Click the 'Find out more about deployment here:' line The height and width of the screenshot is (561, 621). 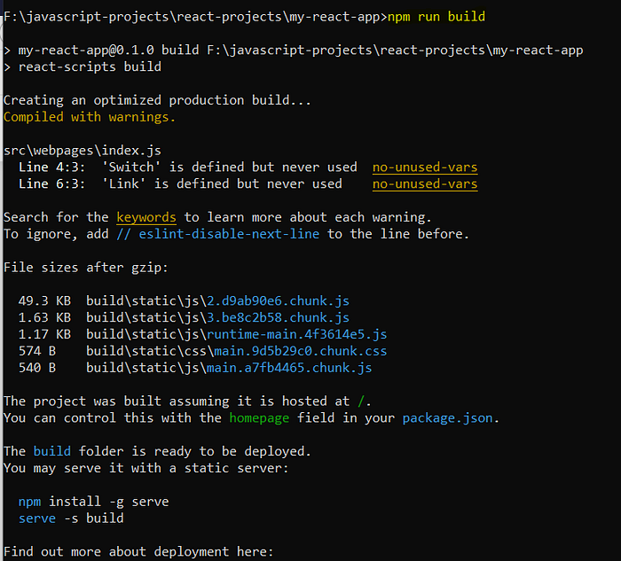pos(138,552)
